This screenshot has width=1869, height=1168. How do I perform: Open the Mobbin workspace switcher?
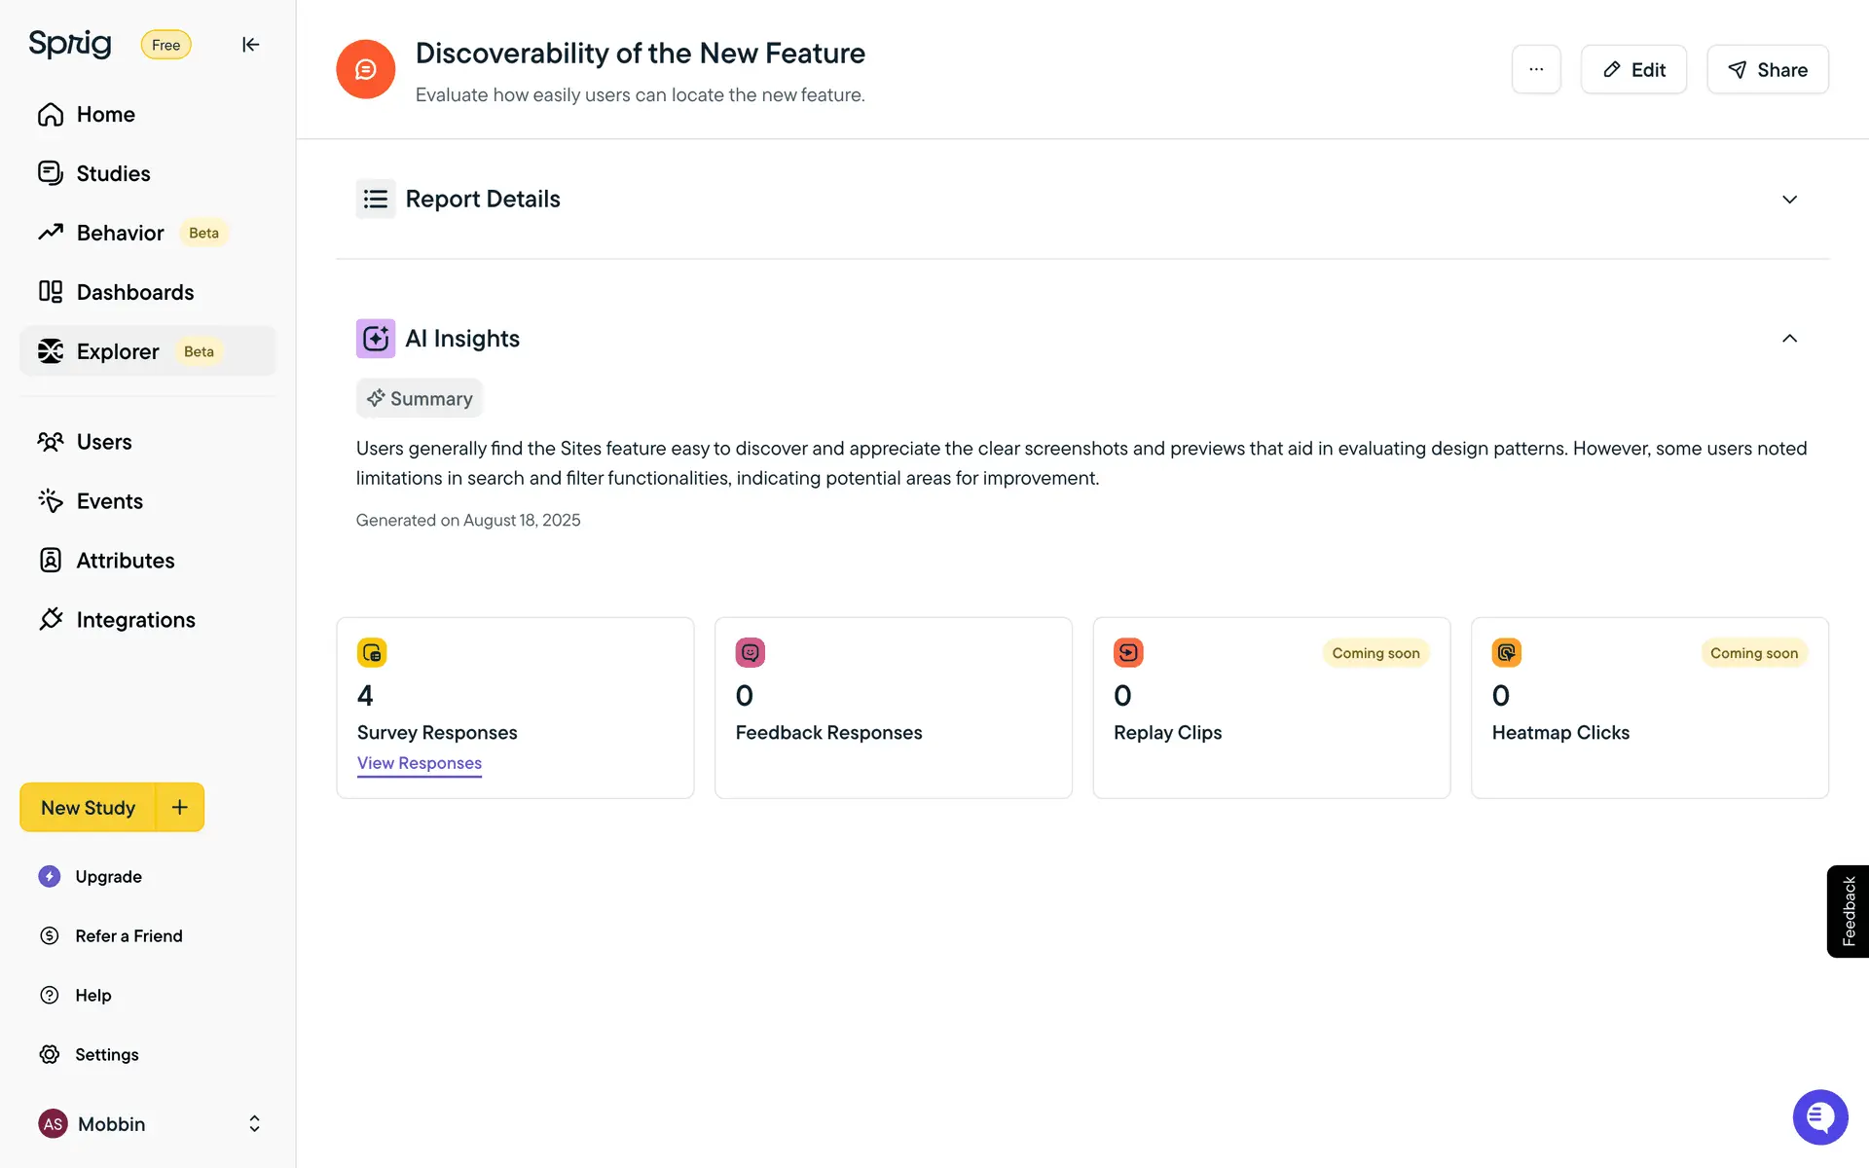(148, 1124)
